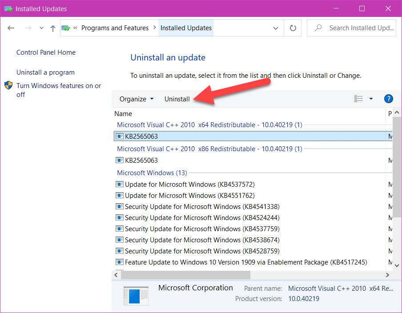Select Installed Updates breadcrumb
The height and width of the screenshot is (313, 402).
pyautogui.click(x=186, y=28)
